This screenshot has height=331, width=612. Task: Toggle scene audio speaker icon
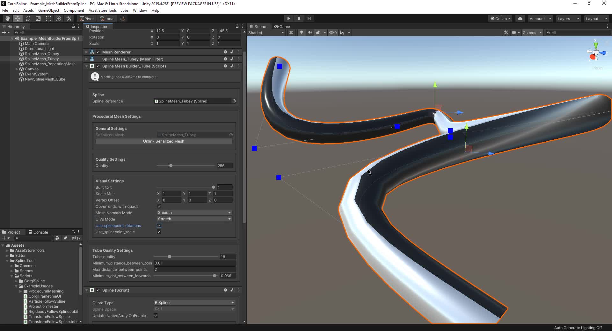[x=310, y=32]
